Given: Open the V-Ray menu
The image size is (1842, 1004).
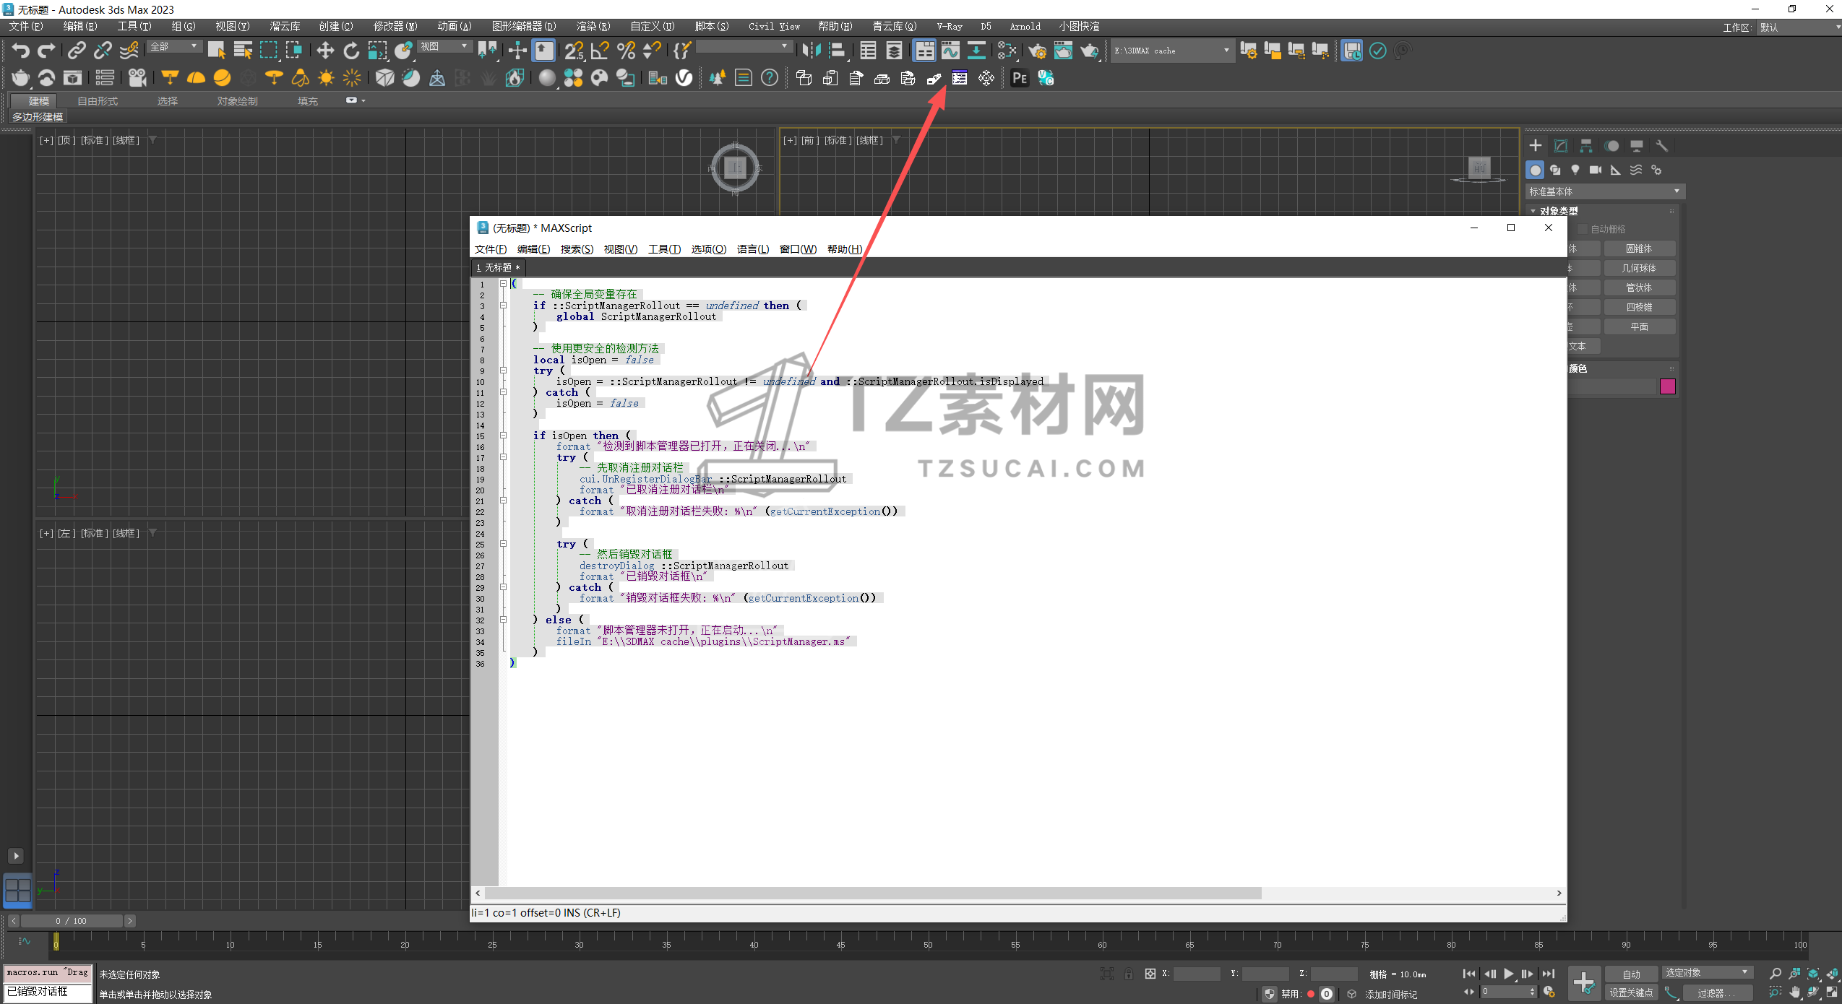Looking at the screenshot, I should point(948,26).
